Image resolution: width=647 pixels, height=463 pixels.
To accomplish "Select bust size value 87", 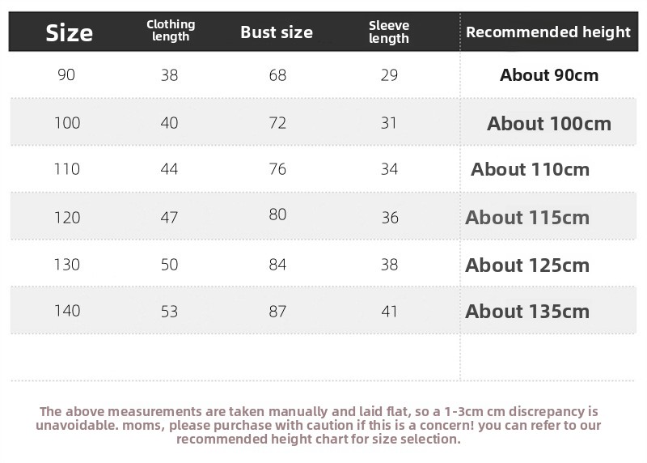I will point(277,311).
